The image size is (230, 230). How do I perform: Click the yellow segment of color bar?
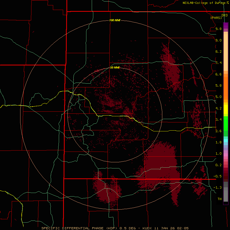tap(226, 109)
